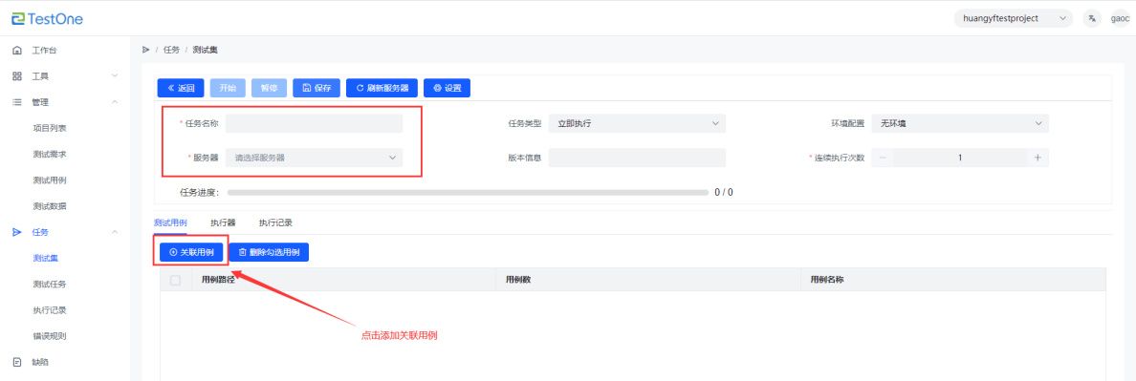Open 测试任务 in the sidebar
Screen dimensions: 1136x381
click(x=50, y=285)
